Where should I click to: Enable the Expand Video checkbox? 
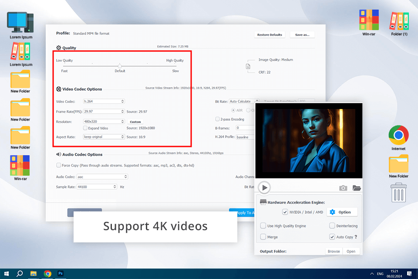[85, 128]
